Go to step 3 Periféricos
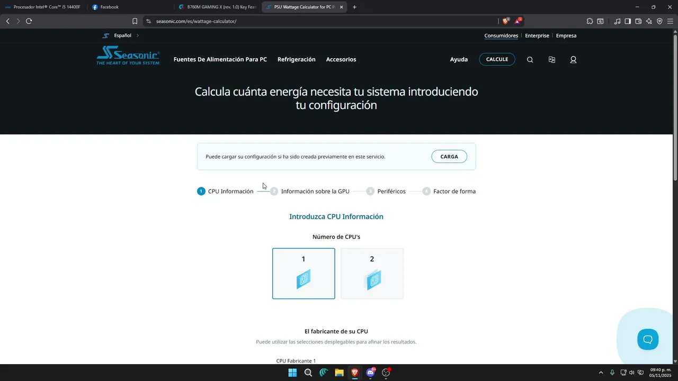This screenshot has width=678, height=381. pyautogui.click(x=386, y=191)
